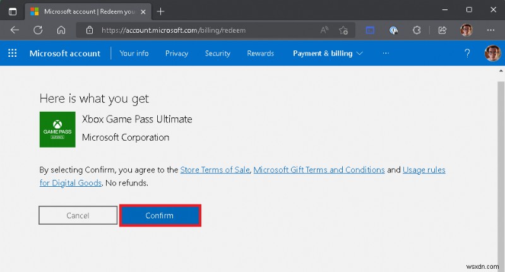
Task: Open the password manager extension icon
Action: (x=393, y=30)
